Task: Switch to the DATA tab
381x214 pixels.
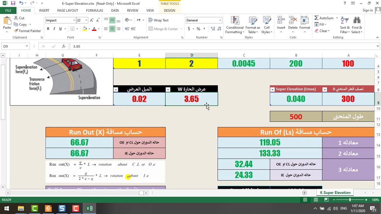Action: [x=115, y=10]
